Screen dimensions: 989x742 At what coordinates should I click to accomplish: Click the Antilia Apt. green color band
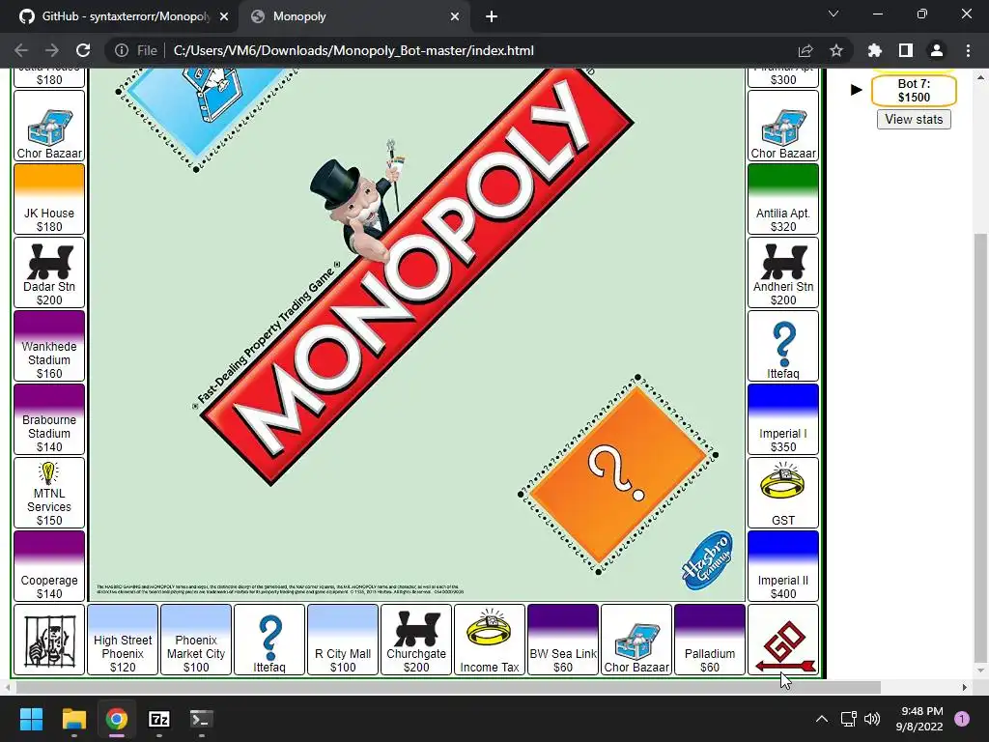pos(782,179)
